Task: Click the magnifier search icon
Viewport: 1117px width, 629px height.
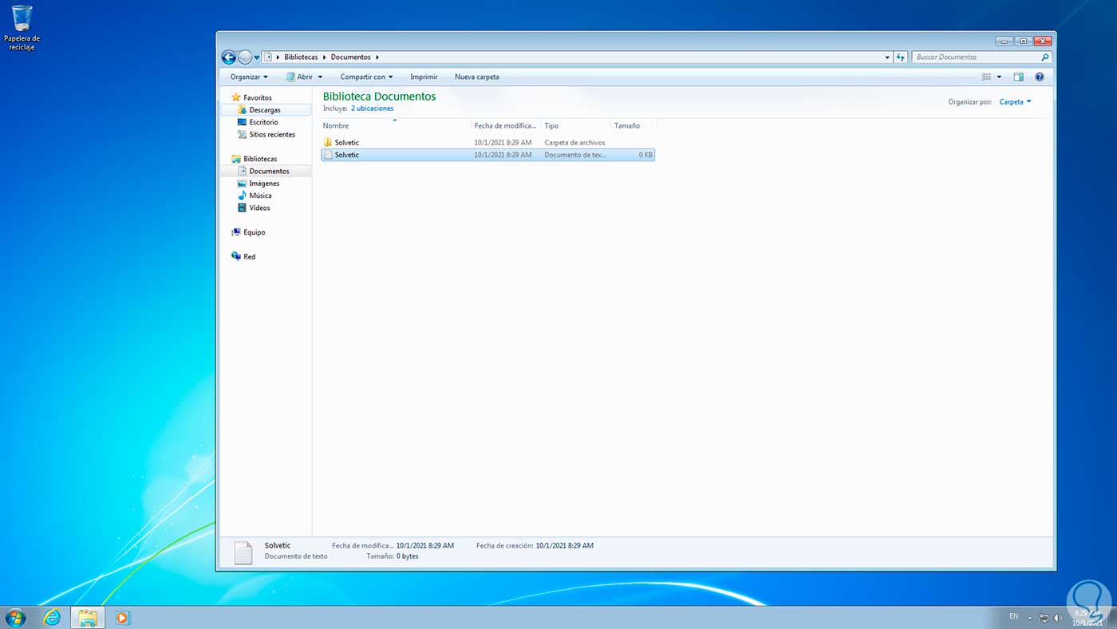Action: (x=1045, y=57)
